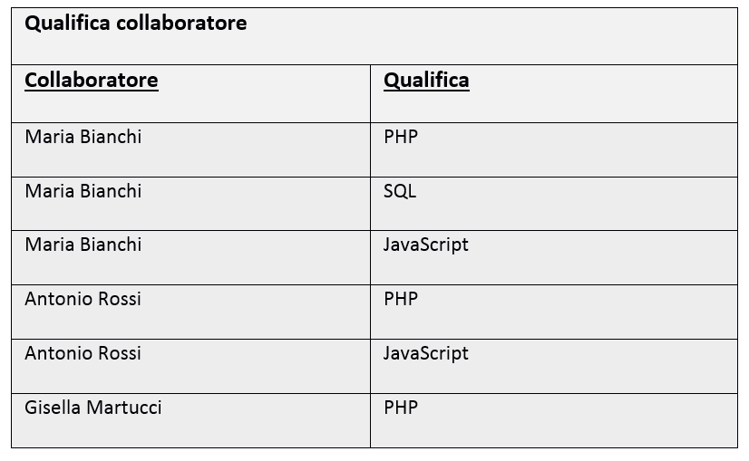Click Maria Bianchi in the SQL row
Screen dimensions: 749x461
coord(83,191)
